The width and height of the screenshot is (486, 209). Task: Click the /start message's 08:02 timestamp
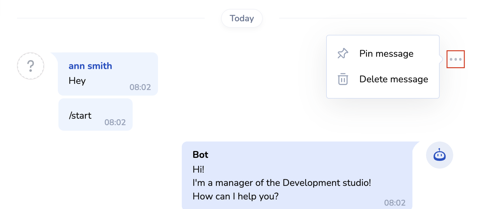pyautogui.click(x=115, y=122)
